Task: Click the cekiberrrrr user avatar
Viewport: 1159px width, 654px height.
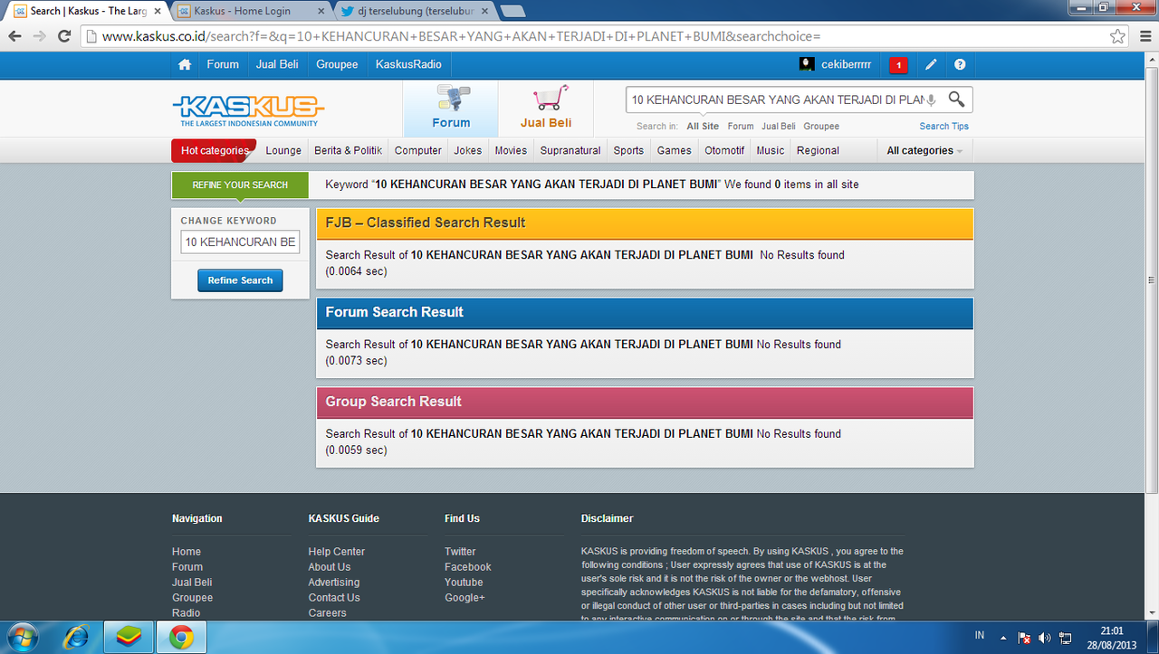Action: 807,65
